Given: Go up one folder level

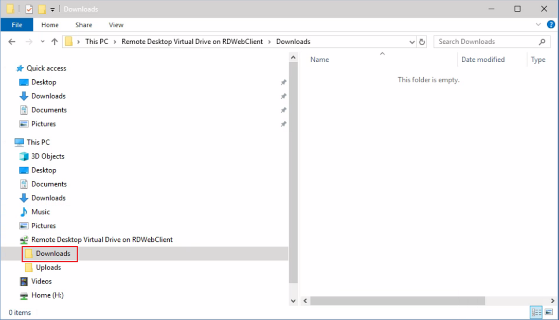Looking at the screenshot, I should (x=54, y=42).
